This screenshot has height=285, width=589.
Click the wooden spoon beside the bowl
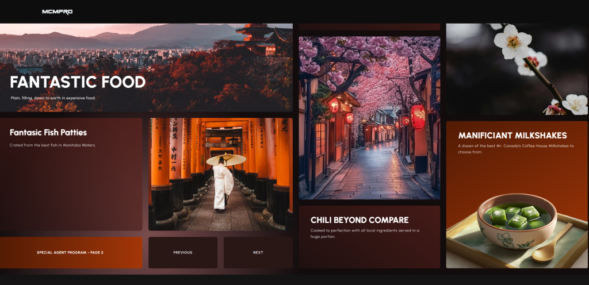(552, 244)
